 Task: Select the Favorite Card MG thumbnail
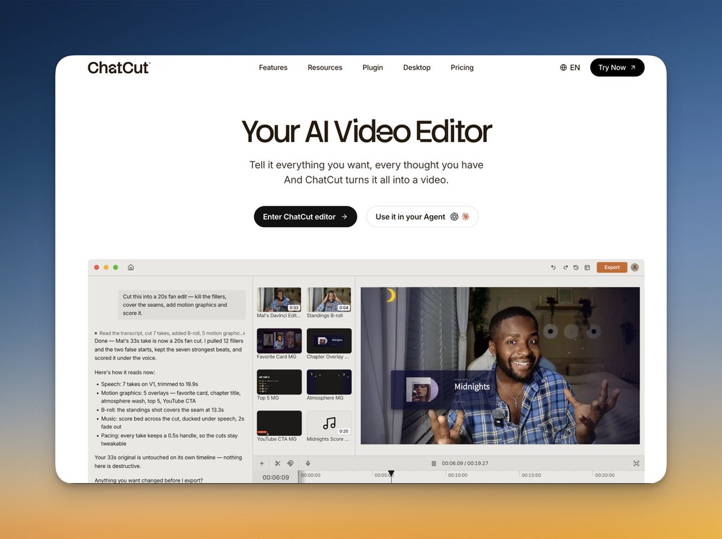tap(279, 340)
